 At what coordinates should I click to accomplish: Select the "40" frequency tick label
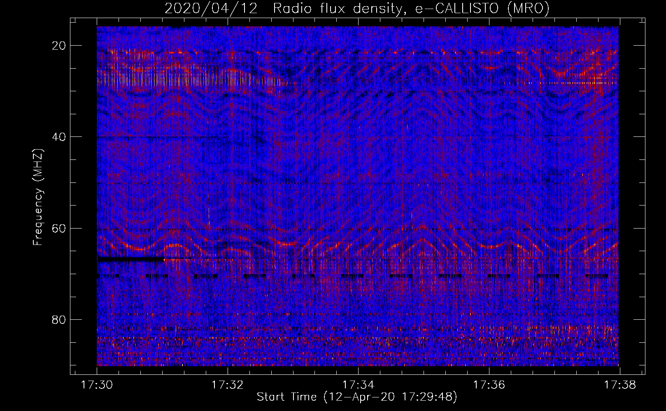point(59,136)
